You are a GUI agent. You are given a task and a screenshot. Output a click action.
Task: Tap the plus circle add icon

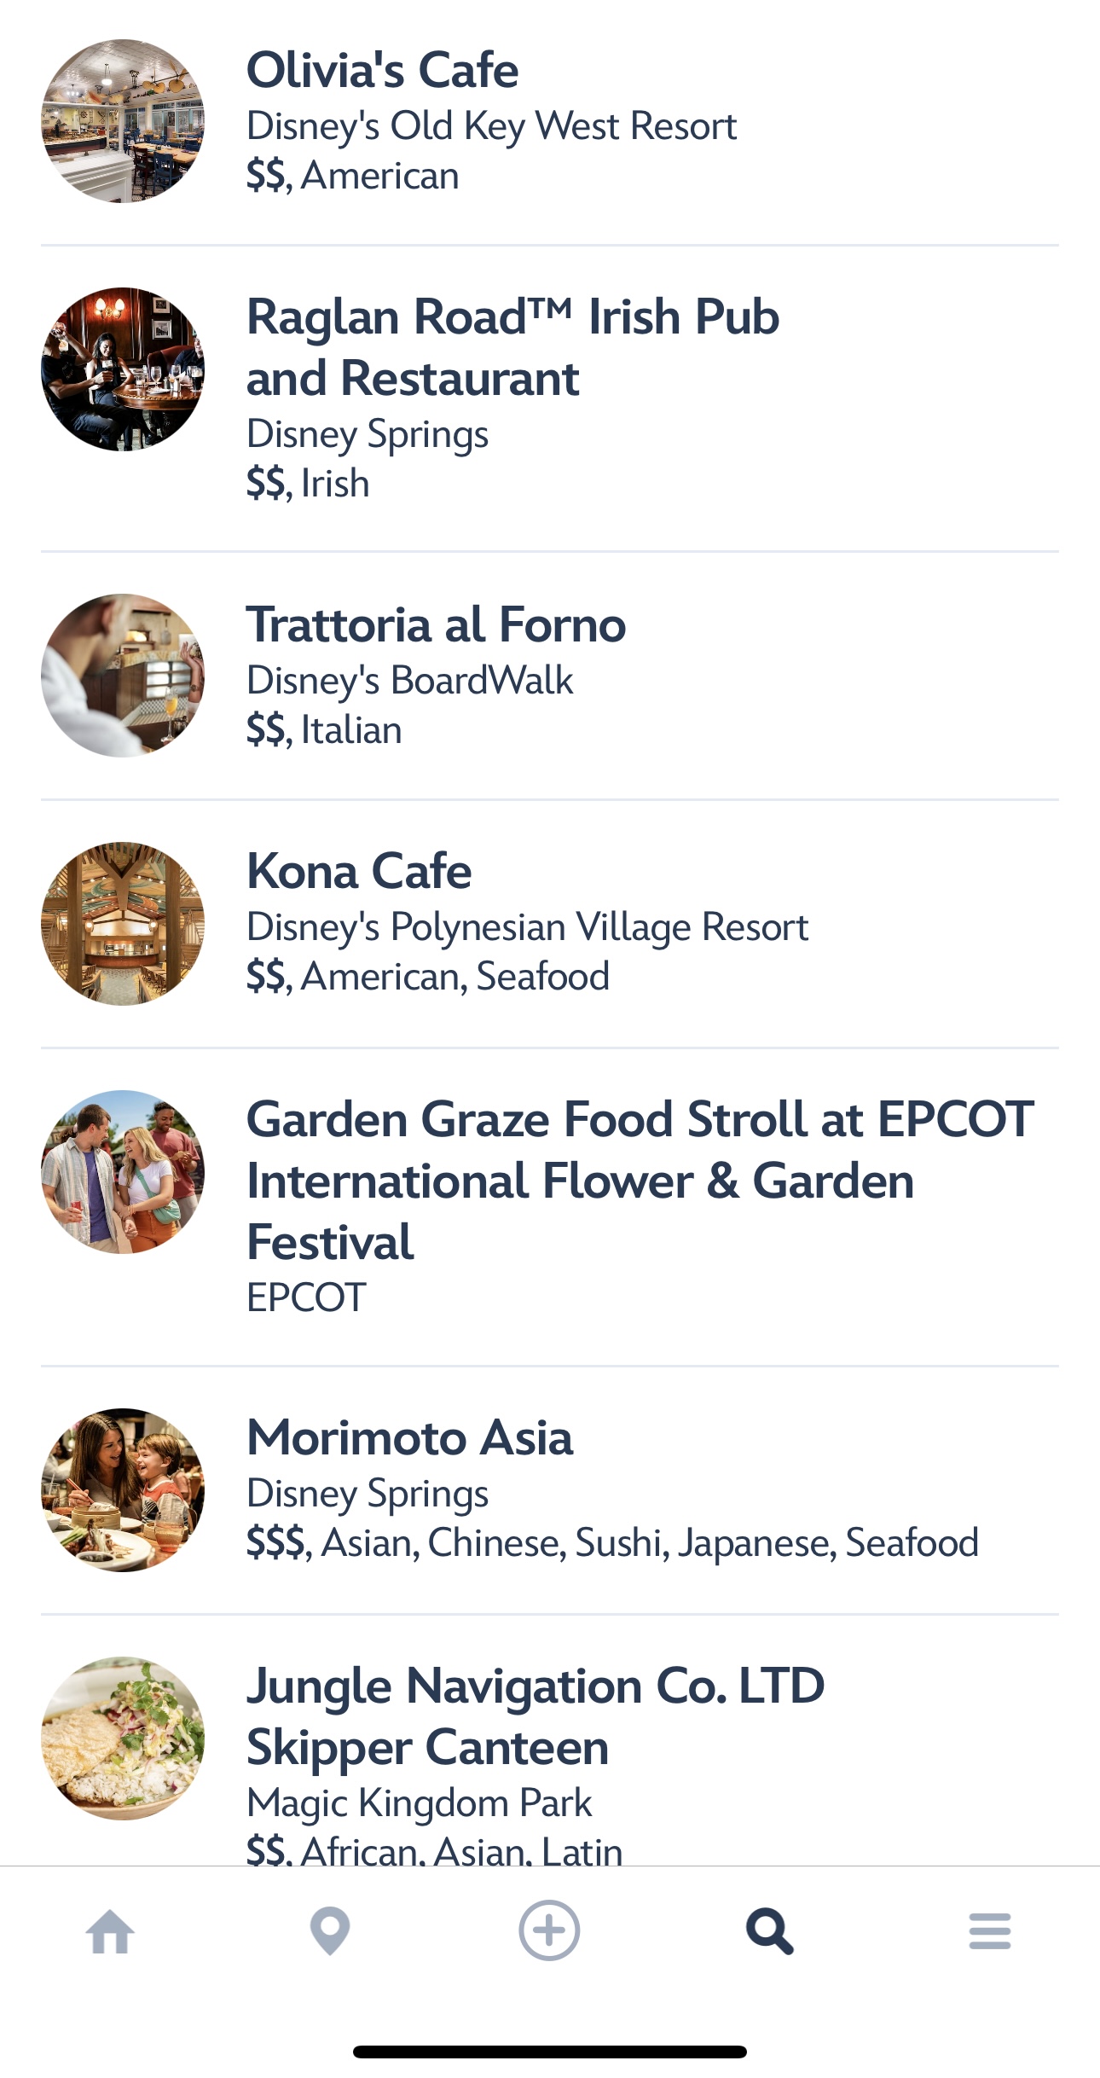pyautogui.click(x=549, y=1930)
